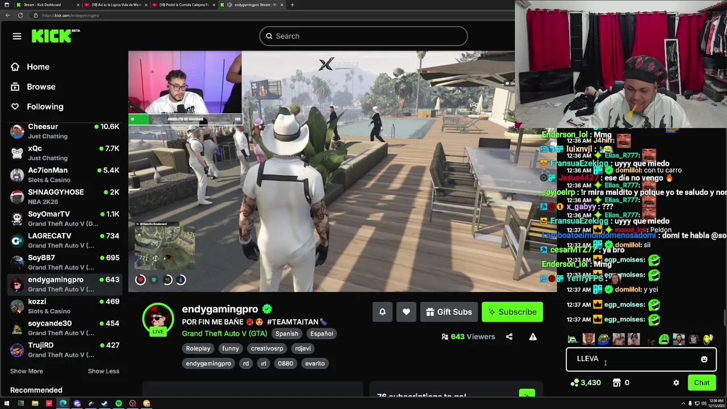Select the evarito tag
Screen dimensions: 727x409
coord(315,364)
